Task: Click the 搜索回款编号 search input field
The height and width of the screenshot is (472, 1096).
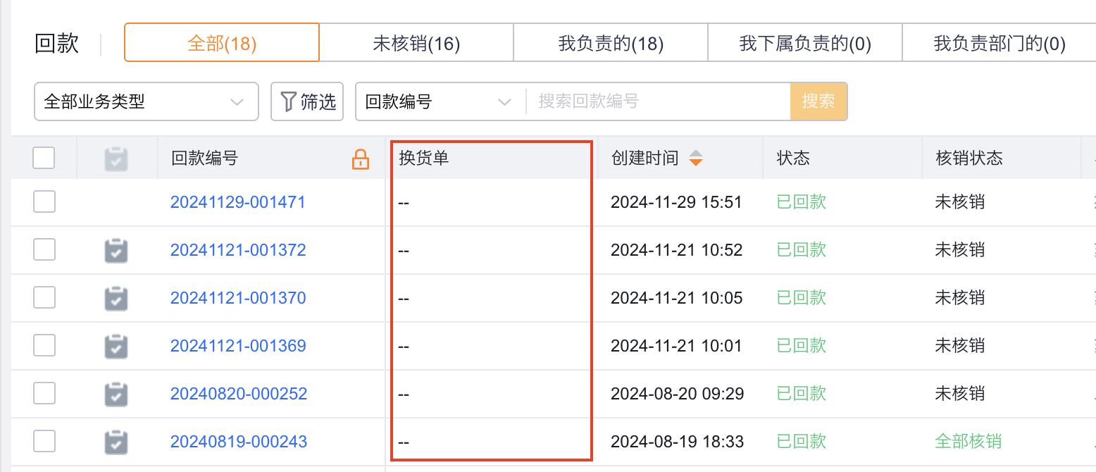Action: (658, 101)
